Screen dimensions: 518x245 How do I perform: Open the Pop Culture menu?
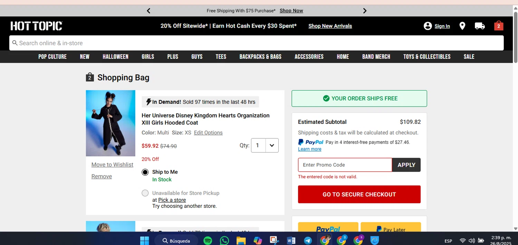click(52, 57)
